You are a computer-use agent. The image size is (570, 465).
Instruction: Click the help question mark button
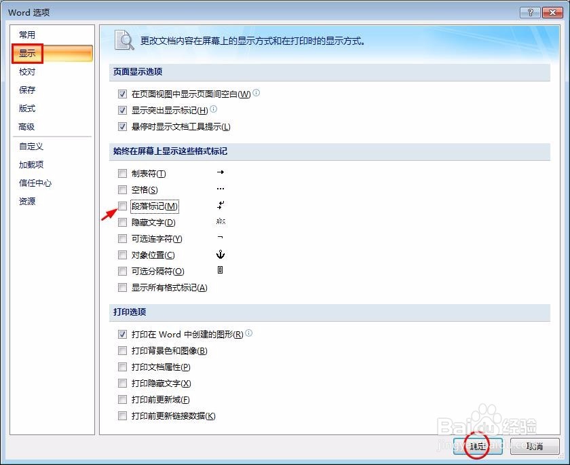click(x=530, y=12)
